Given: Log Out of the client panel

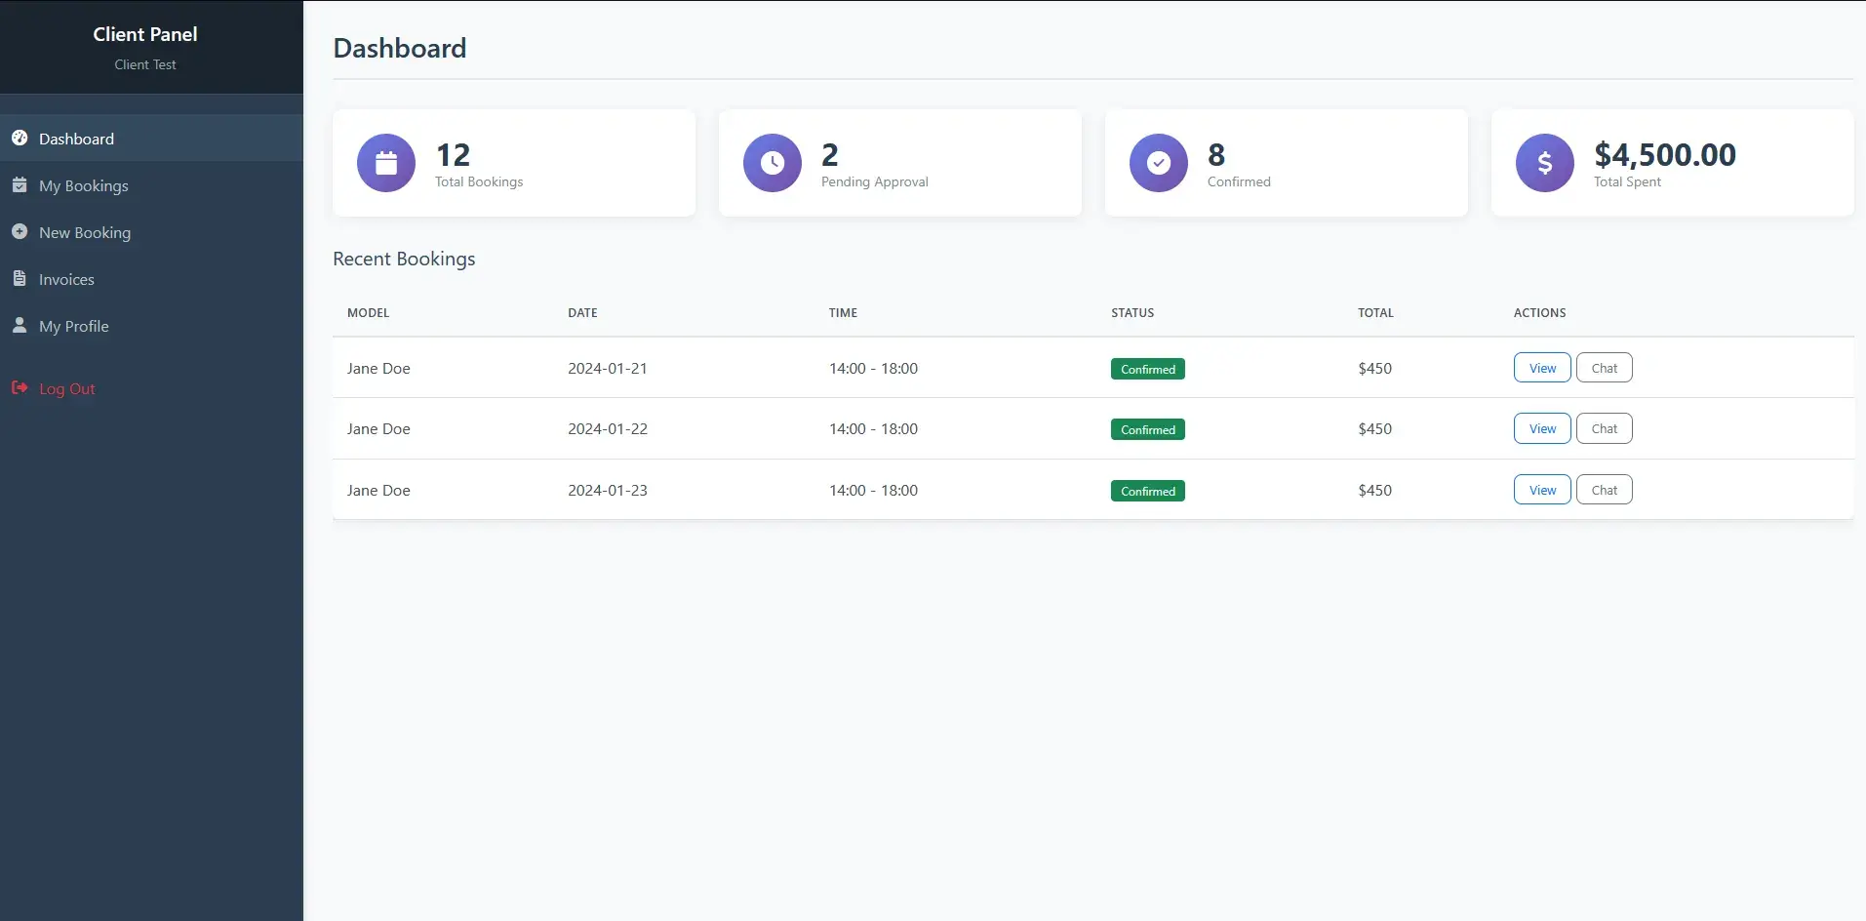Looking at the screenshot, I should tap(67, 388).
